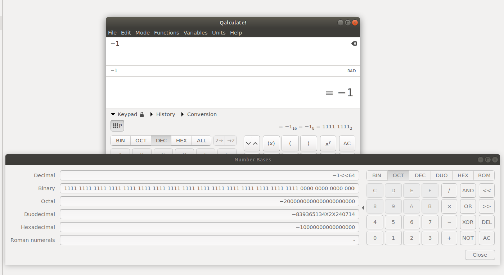Switch main keypad to DEC base
The height and width of the screenshot is (275, 504).
click(x=161, y=141)
